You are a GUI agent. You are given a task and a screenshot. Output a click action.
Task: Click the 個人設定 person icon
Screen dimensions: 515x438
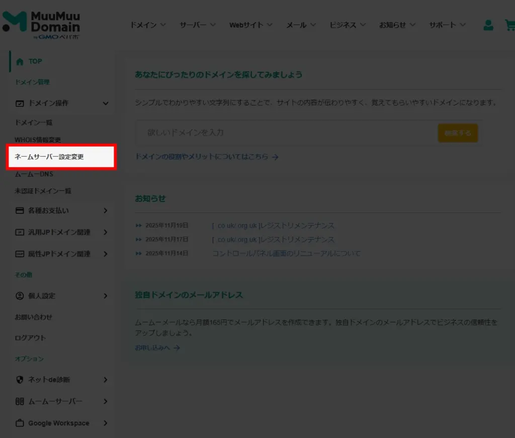point(20,296)
